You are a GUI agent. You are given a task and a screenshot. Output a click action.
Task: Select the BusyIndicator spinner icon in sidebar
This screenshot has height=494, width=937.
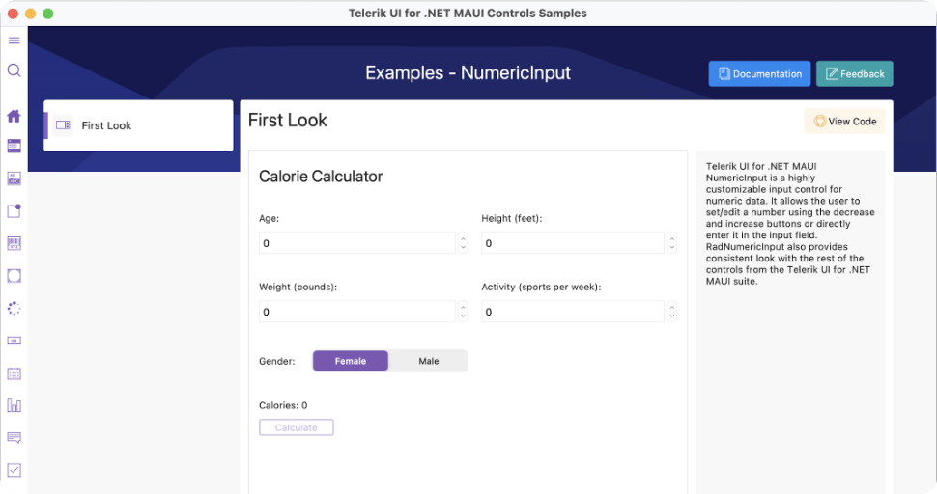pos(14,309)
